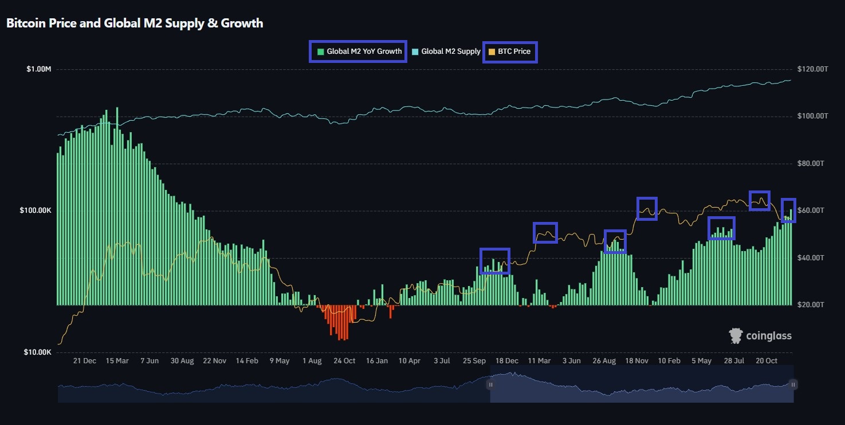Grab the left handle of the range navigator

490,385
